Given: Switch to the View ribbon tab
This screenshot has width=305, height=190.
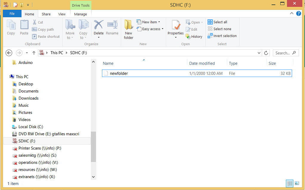Looking at the screenshot, I should (62, 14).
